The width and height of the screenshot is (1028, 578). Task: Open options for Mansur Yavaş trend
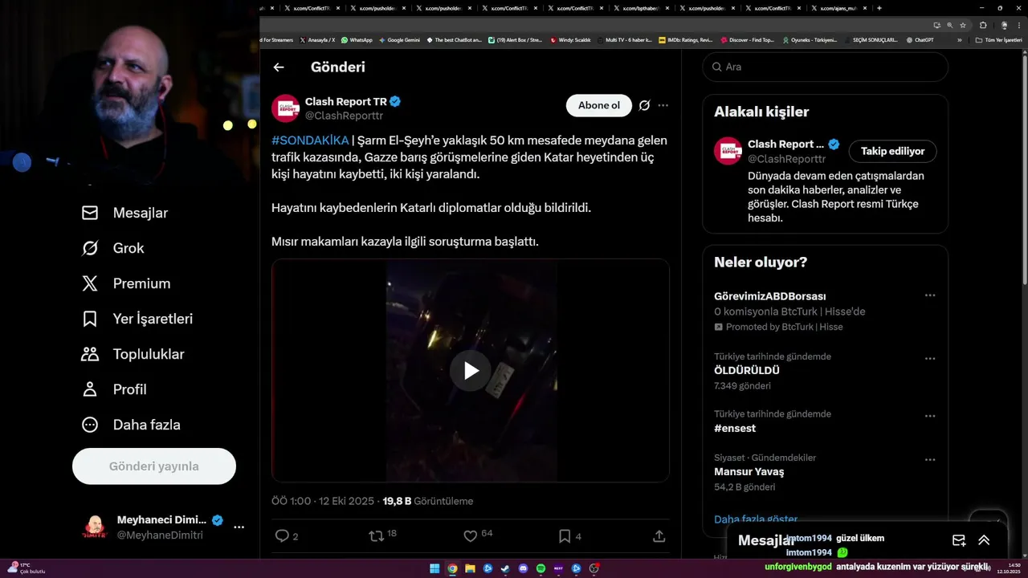tap(930, 459)
